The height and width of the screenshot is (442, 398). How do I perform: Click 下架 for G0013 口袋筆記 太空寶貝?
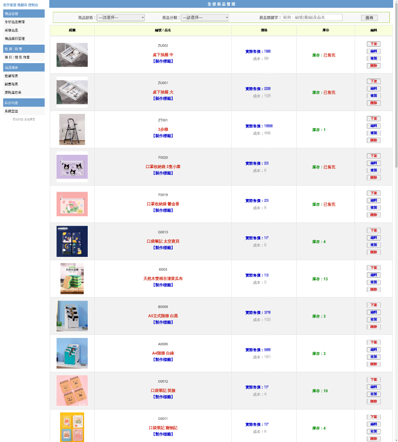[374, 230]
